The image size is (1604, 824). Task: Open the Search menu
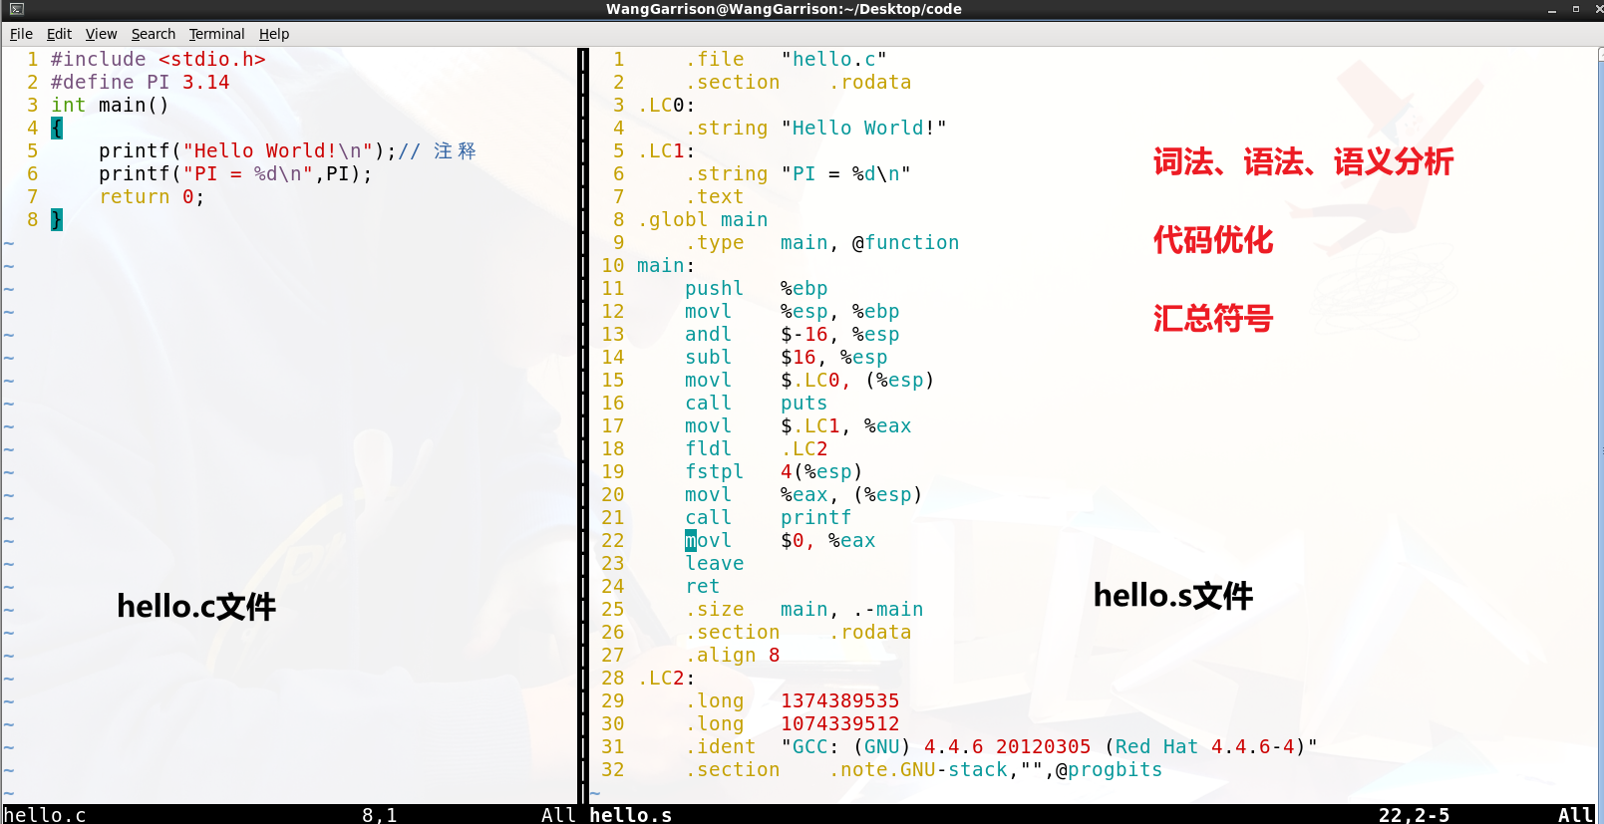coord(153,34)
